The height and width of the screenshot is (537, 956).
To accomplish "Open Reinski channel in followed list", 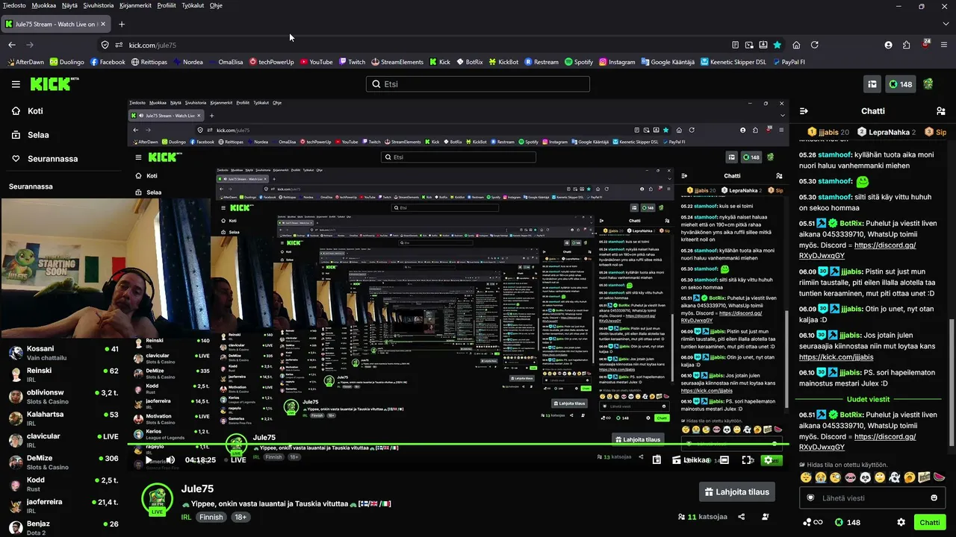I will point(63,374).
